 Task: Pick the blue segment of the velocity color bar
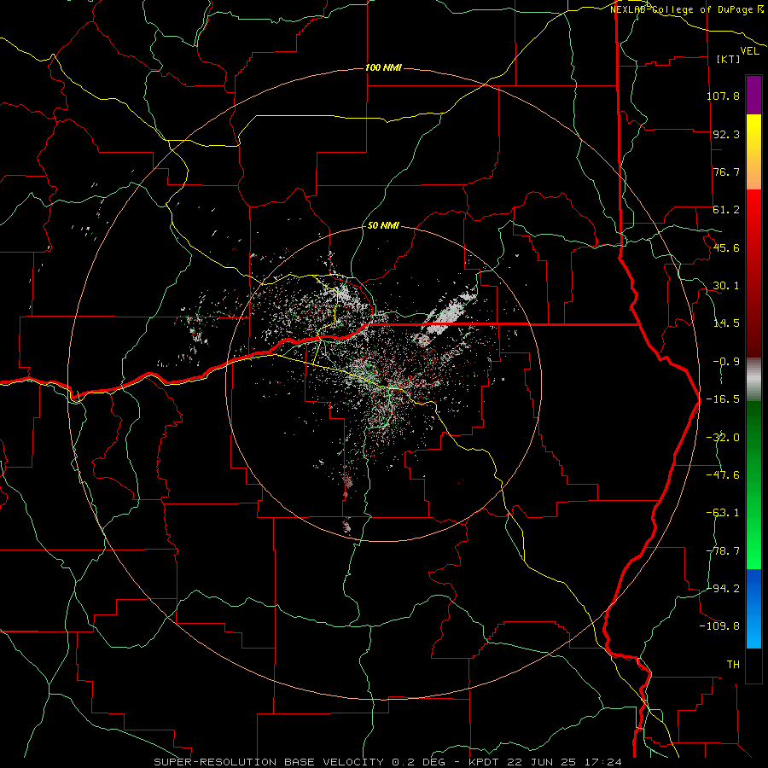pyautogui.click(x=753, y=608)
